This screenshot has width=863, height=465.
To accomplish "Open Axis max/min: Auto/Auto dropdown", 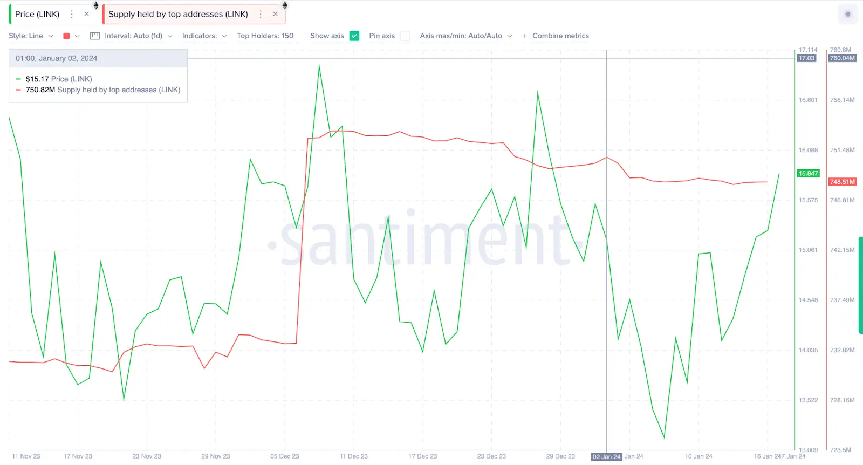I will click(466, 36).
